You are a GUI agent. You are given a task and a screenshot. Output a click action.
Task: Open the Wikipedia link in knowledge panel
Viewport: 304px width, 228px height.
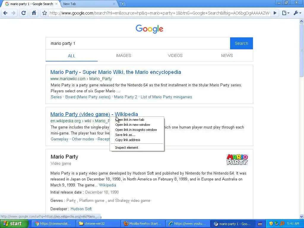(107, 185)
